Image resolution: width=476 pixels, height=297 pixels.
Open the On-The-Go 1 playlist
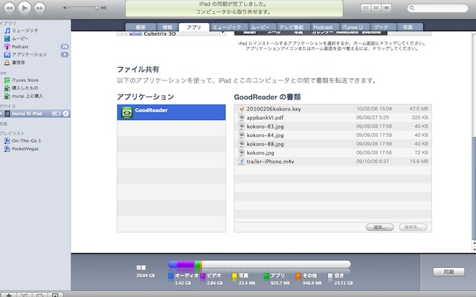click(26, 141)
